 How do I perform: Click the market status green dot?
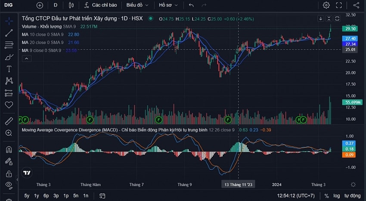click(151, 18)
